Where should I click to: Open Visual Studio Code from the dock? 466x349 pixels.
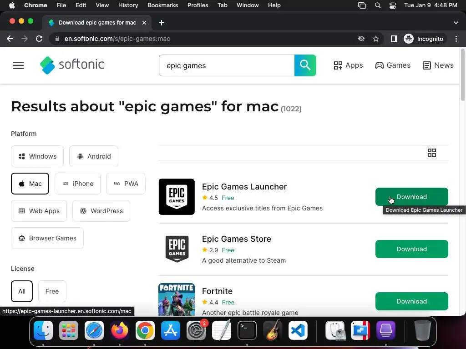click(x=298, y=330)
